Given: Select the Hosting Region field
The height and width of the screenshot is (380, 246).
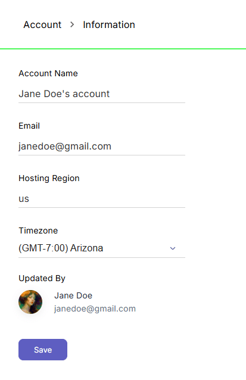Looking at the screenshot, I should [x=102, y=199].
